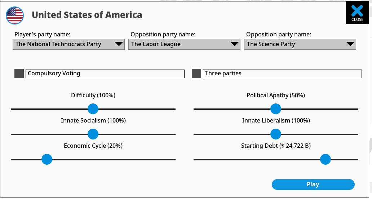Click the Three parties label field
Image resolution: width=372 pixels, height=200 pixels.
coord(282,74)
